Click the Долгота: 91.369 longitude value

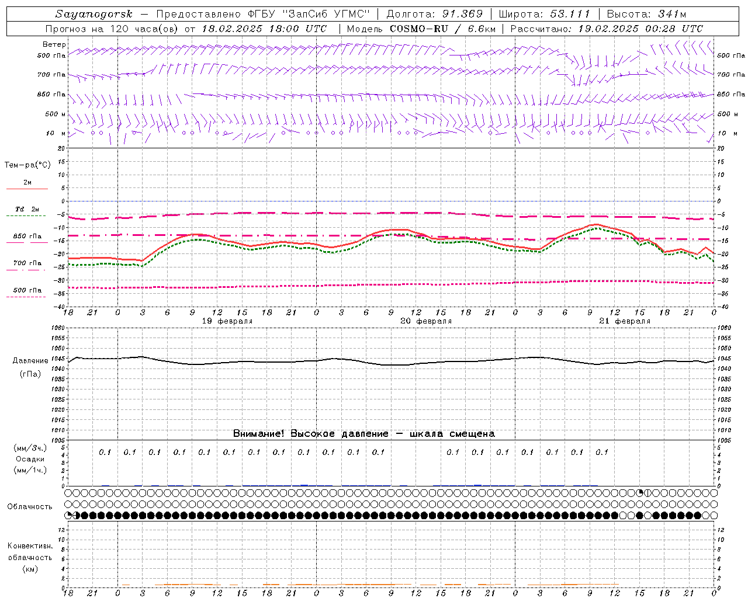tap(435, 14)
